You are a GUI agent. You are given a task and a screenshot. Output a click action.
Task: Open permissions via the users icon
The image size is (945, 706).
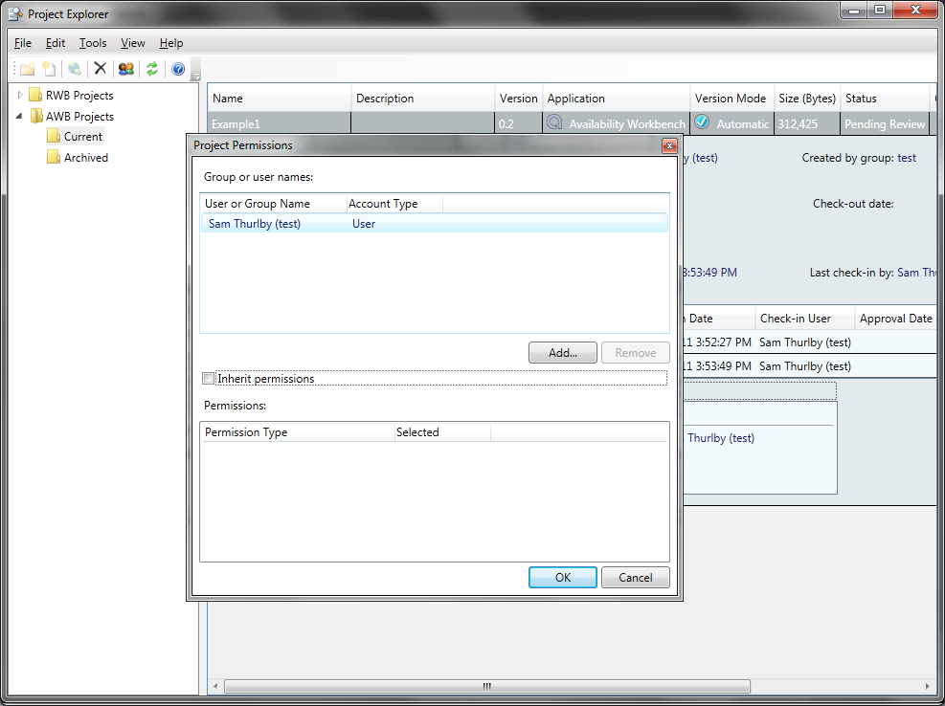(x=125, y=69)
